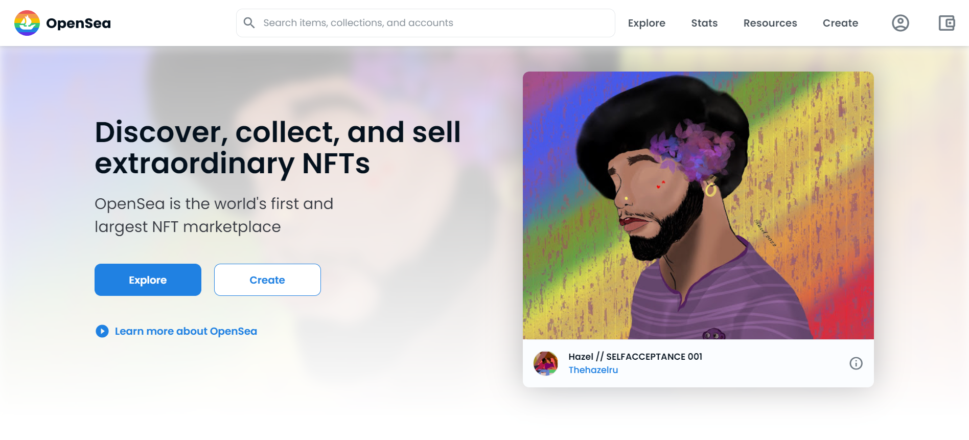Open the featured SELFACCEPTANCE 001 artwork image
The height and width of the screenshot is (440, 969).
698,205
